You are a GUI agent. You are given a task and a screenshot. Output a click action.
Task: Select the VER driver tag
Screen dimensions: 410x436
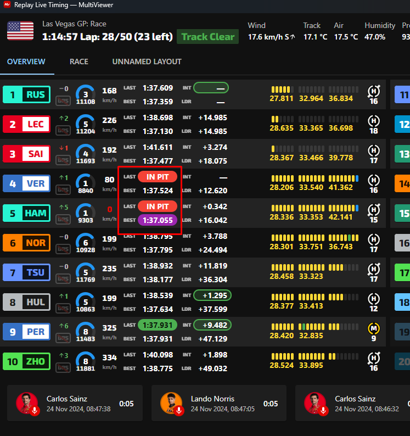click(27, 183)
